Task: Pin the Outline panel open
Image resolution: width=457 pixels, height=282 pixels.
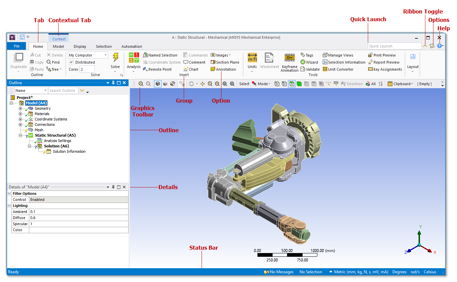Action: point(113,82)
